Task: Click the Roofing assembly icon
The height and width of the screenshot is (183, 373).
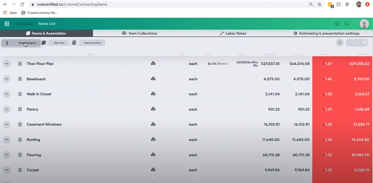Action: (x=20, y=140)
